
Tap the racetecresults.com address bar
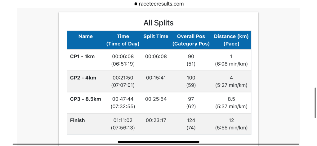(161, 4)
